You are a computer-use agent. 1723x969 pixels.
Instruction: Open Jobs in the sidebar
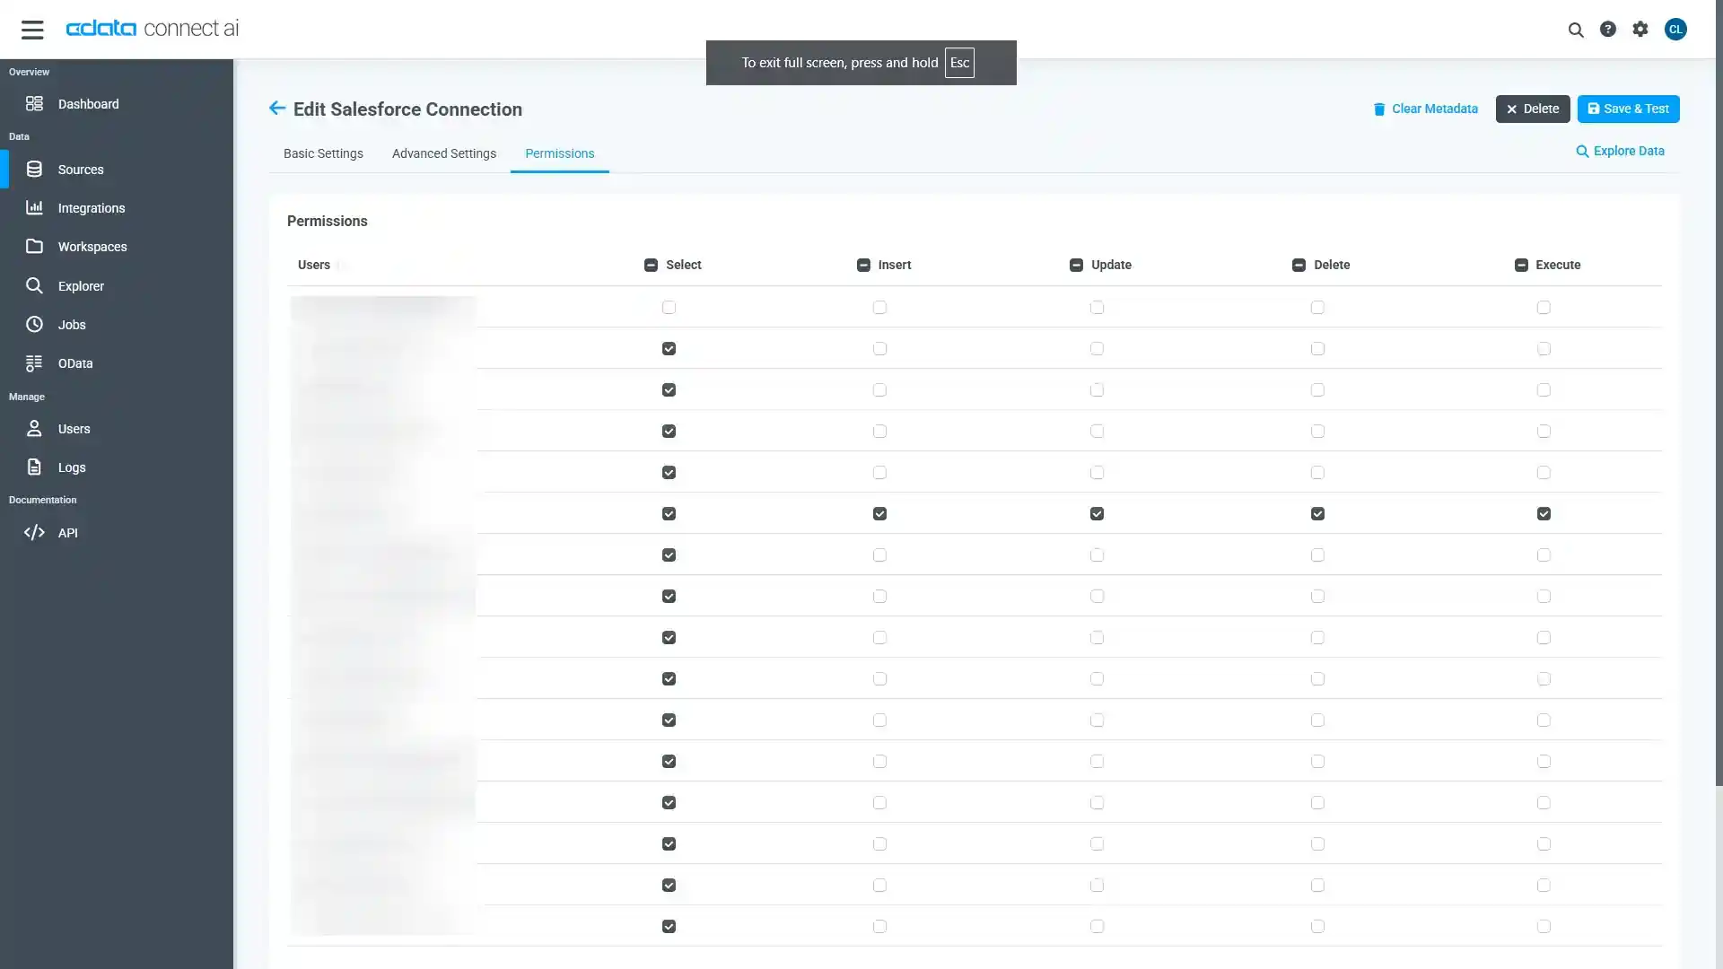pyautogui.click(x=72, y=325)
